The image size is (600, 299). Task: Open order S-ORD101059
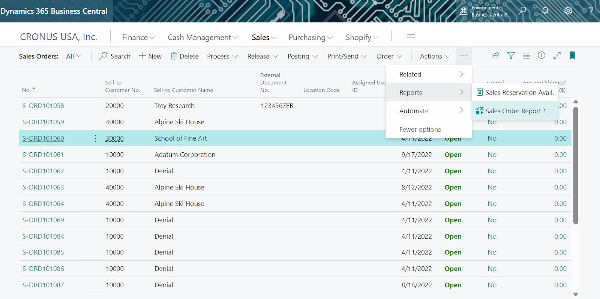click(x=43, y=122)
